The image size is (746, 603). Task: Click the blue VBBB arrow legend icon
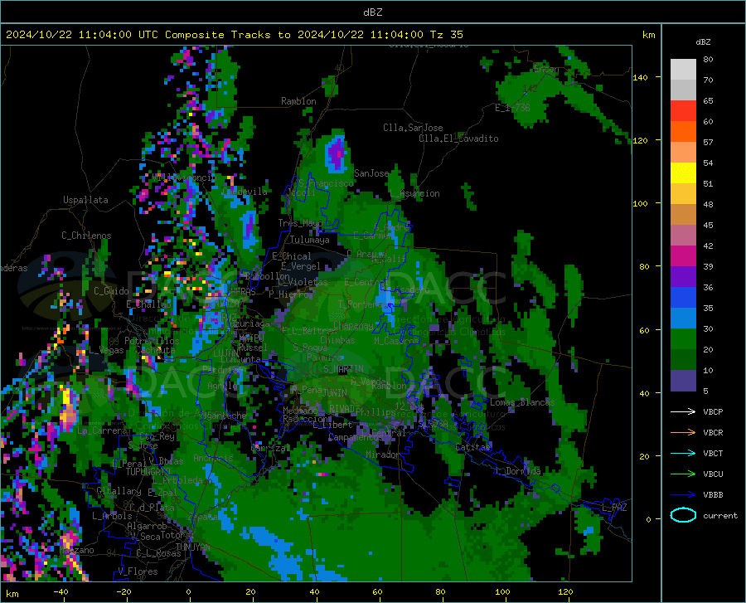[683, 494]
